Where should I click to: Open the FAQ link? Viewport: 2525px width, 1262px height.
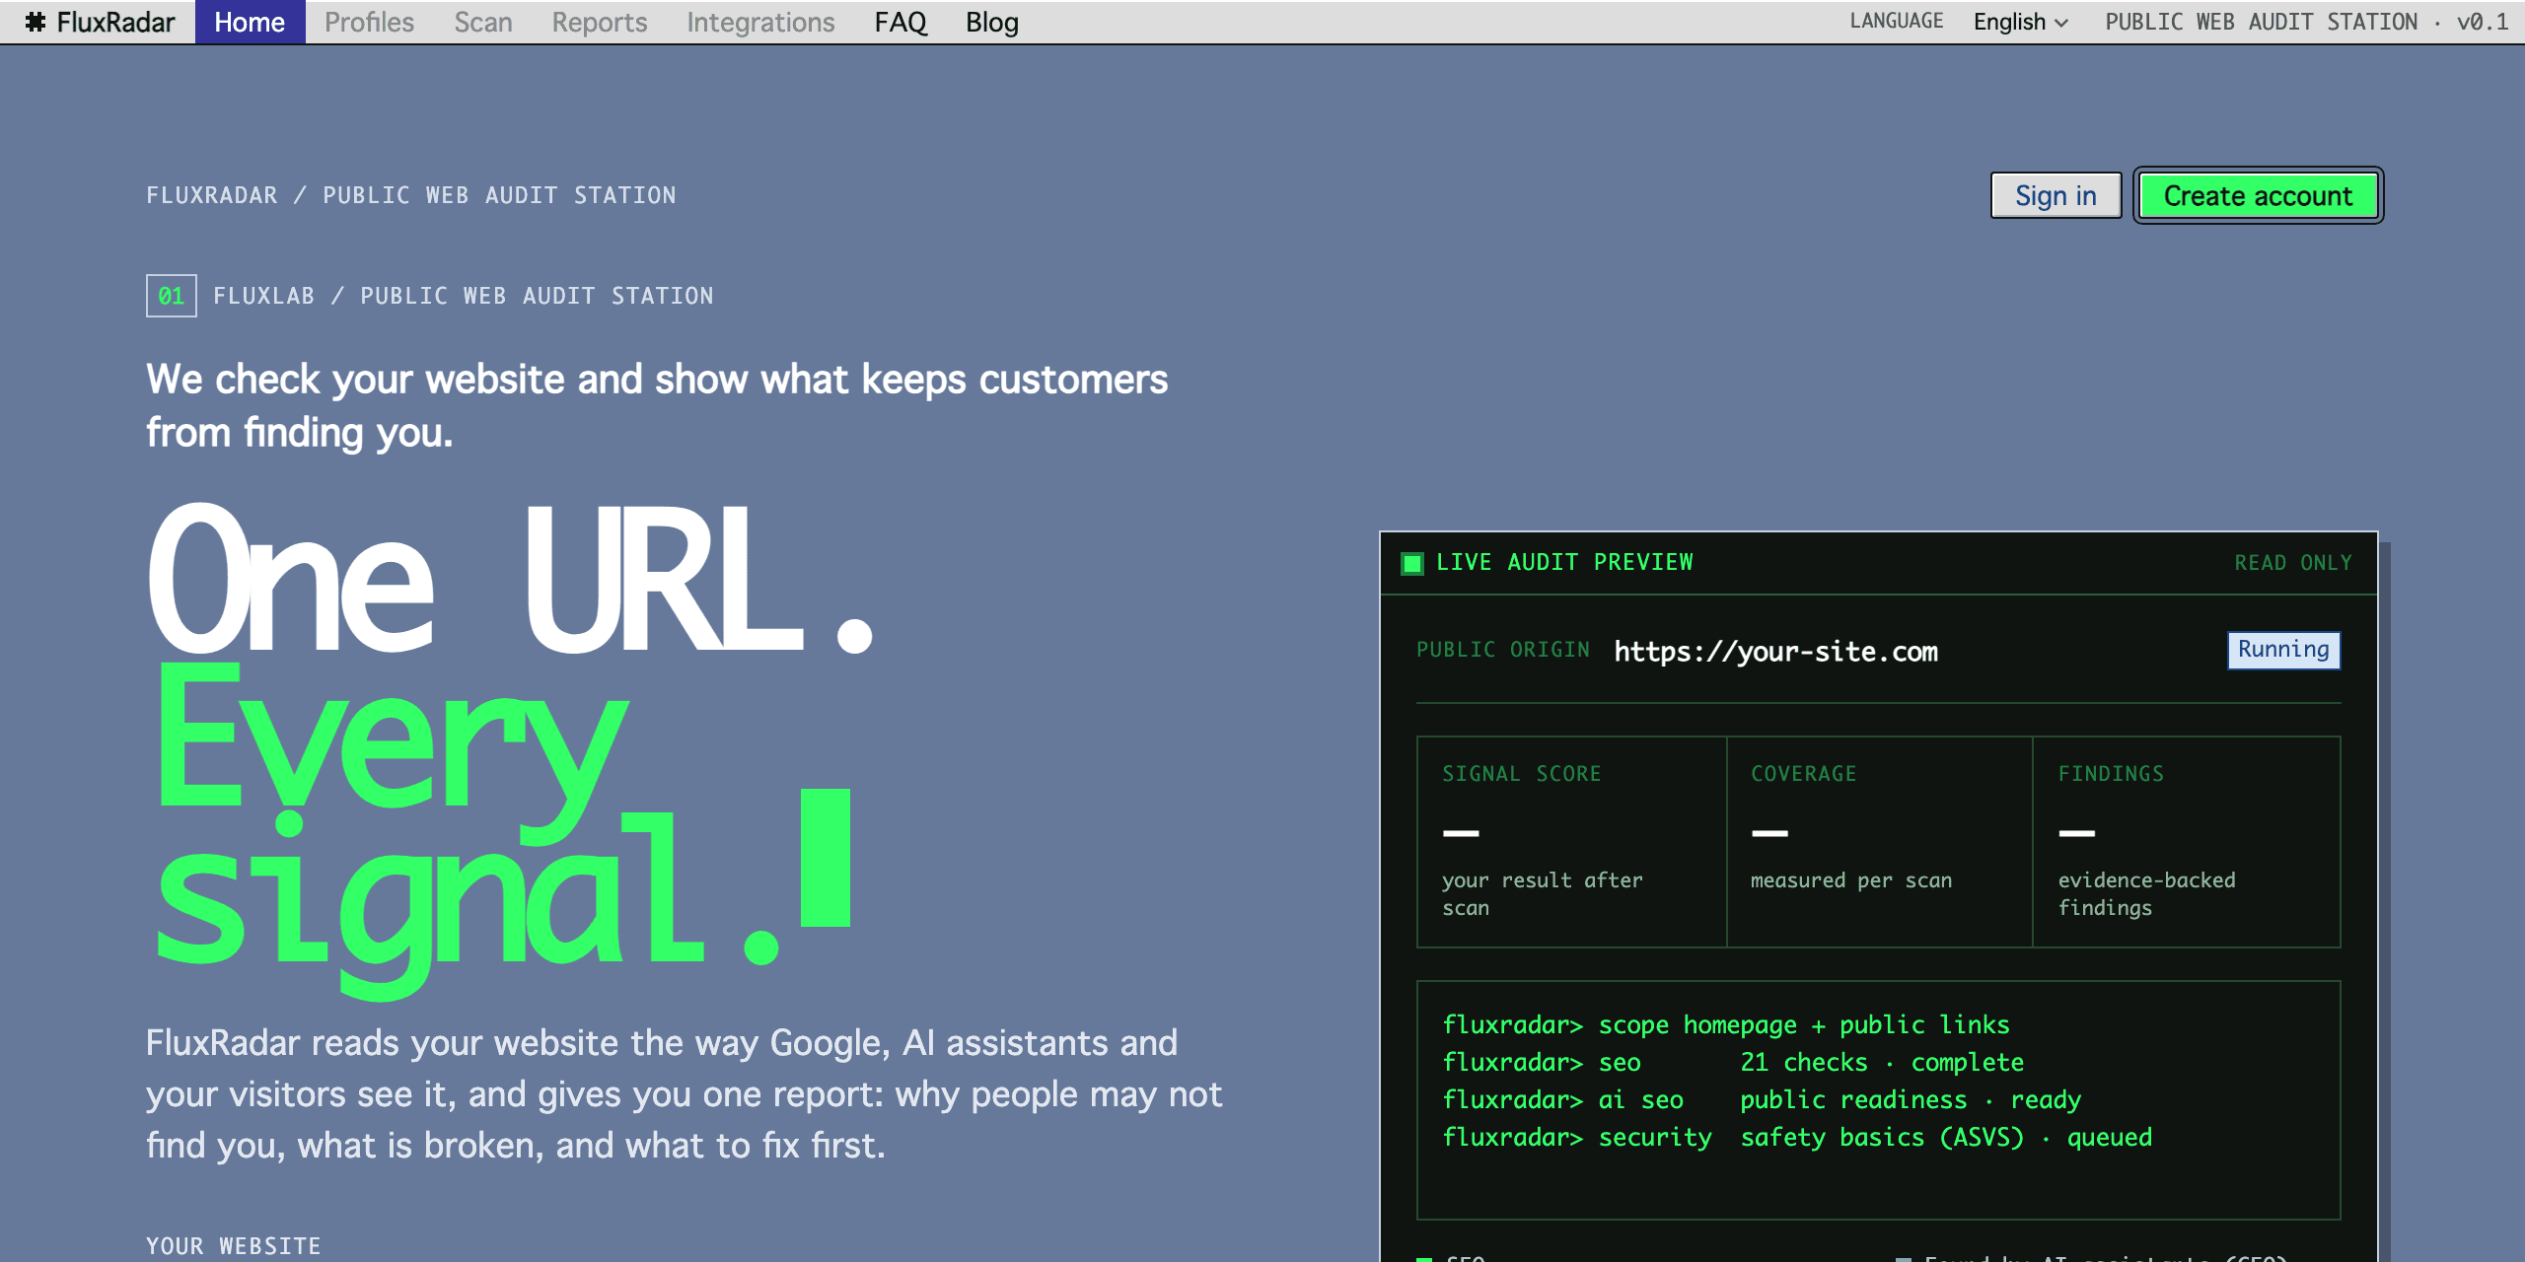tap(901, 22)
